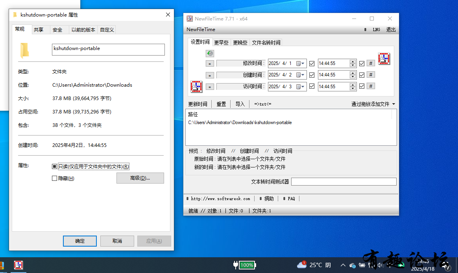Click the 文本转时间测试器 input field
Viewport: 458px width, 273px height.
click(344, 182)
